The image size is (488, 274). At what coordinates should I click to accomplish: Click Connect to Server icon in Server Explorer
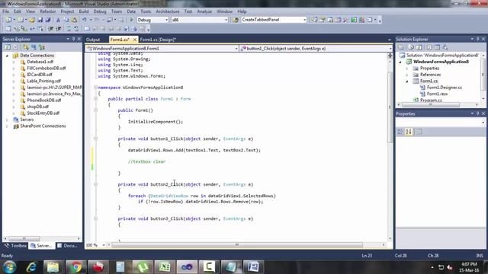34,47
